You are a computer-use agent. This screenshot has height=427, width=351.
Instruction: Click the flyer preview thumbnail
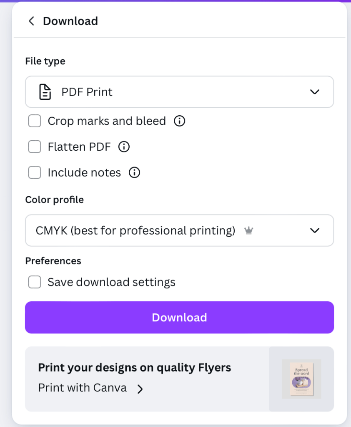301,379
